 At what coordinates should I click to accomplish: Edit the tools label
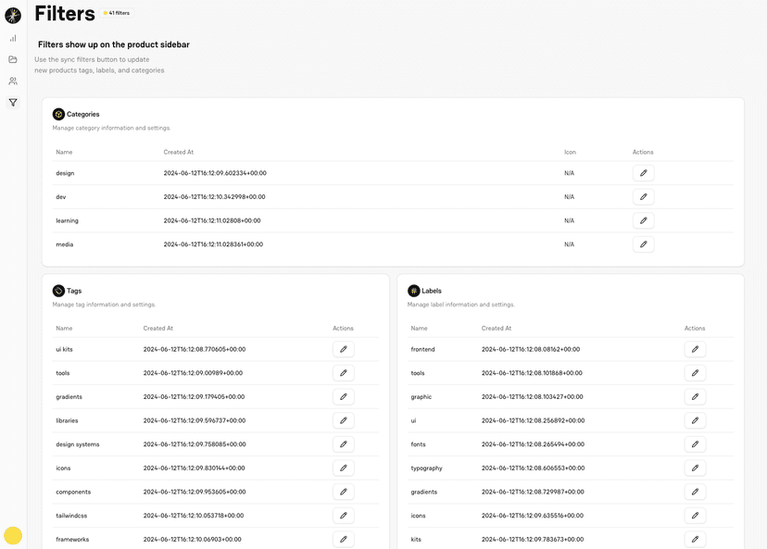click(x=695, y=373)
